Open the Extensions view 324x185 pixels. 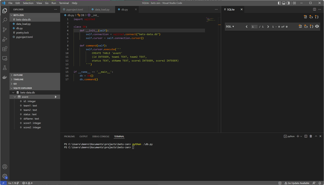click(5, 49)
